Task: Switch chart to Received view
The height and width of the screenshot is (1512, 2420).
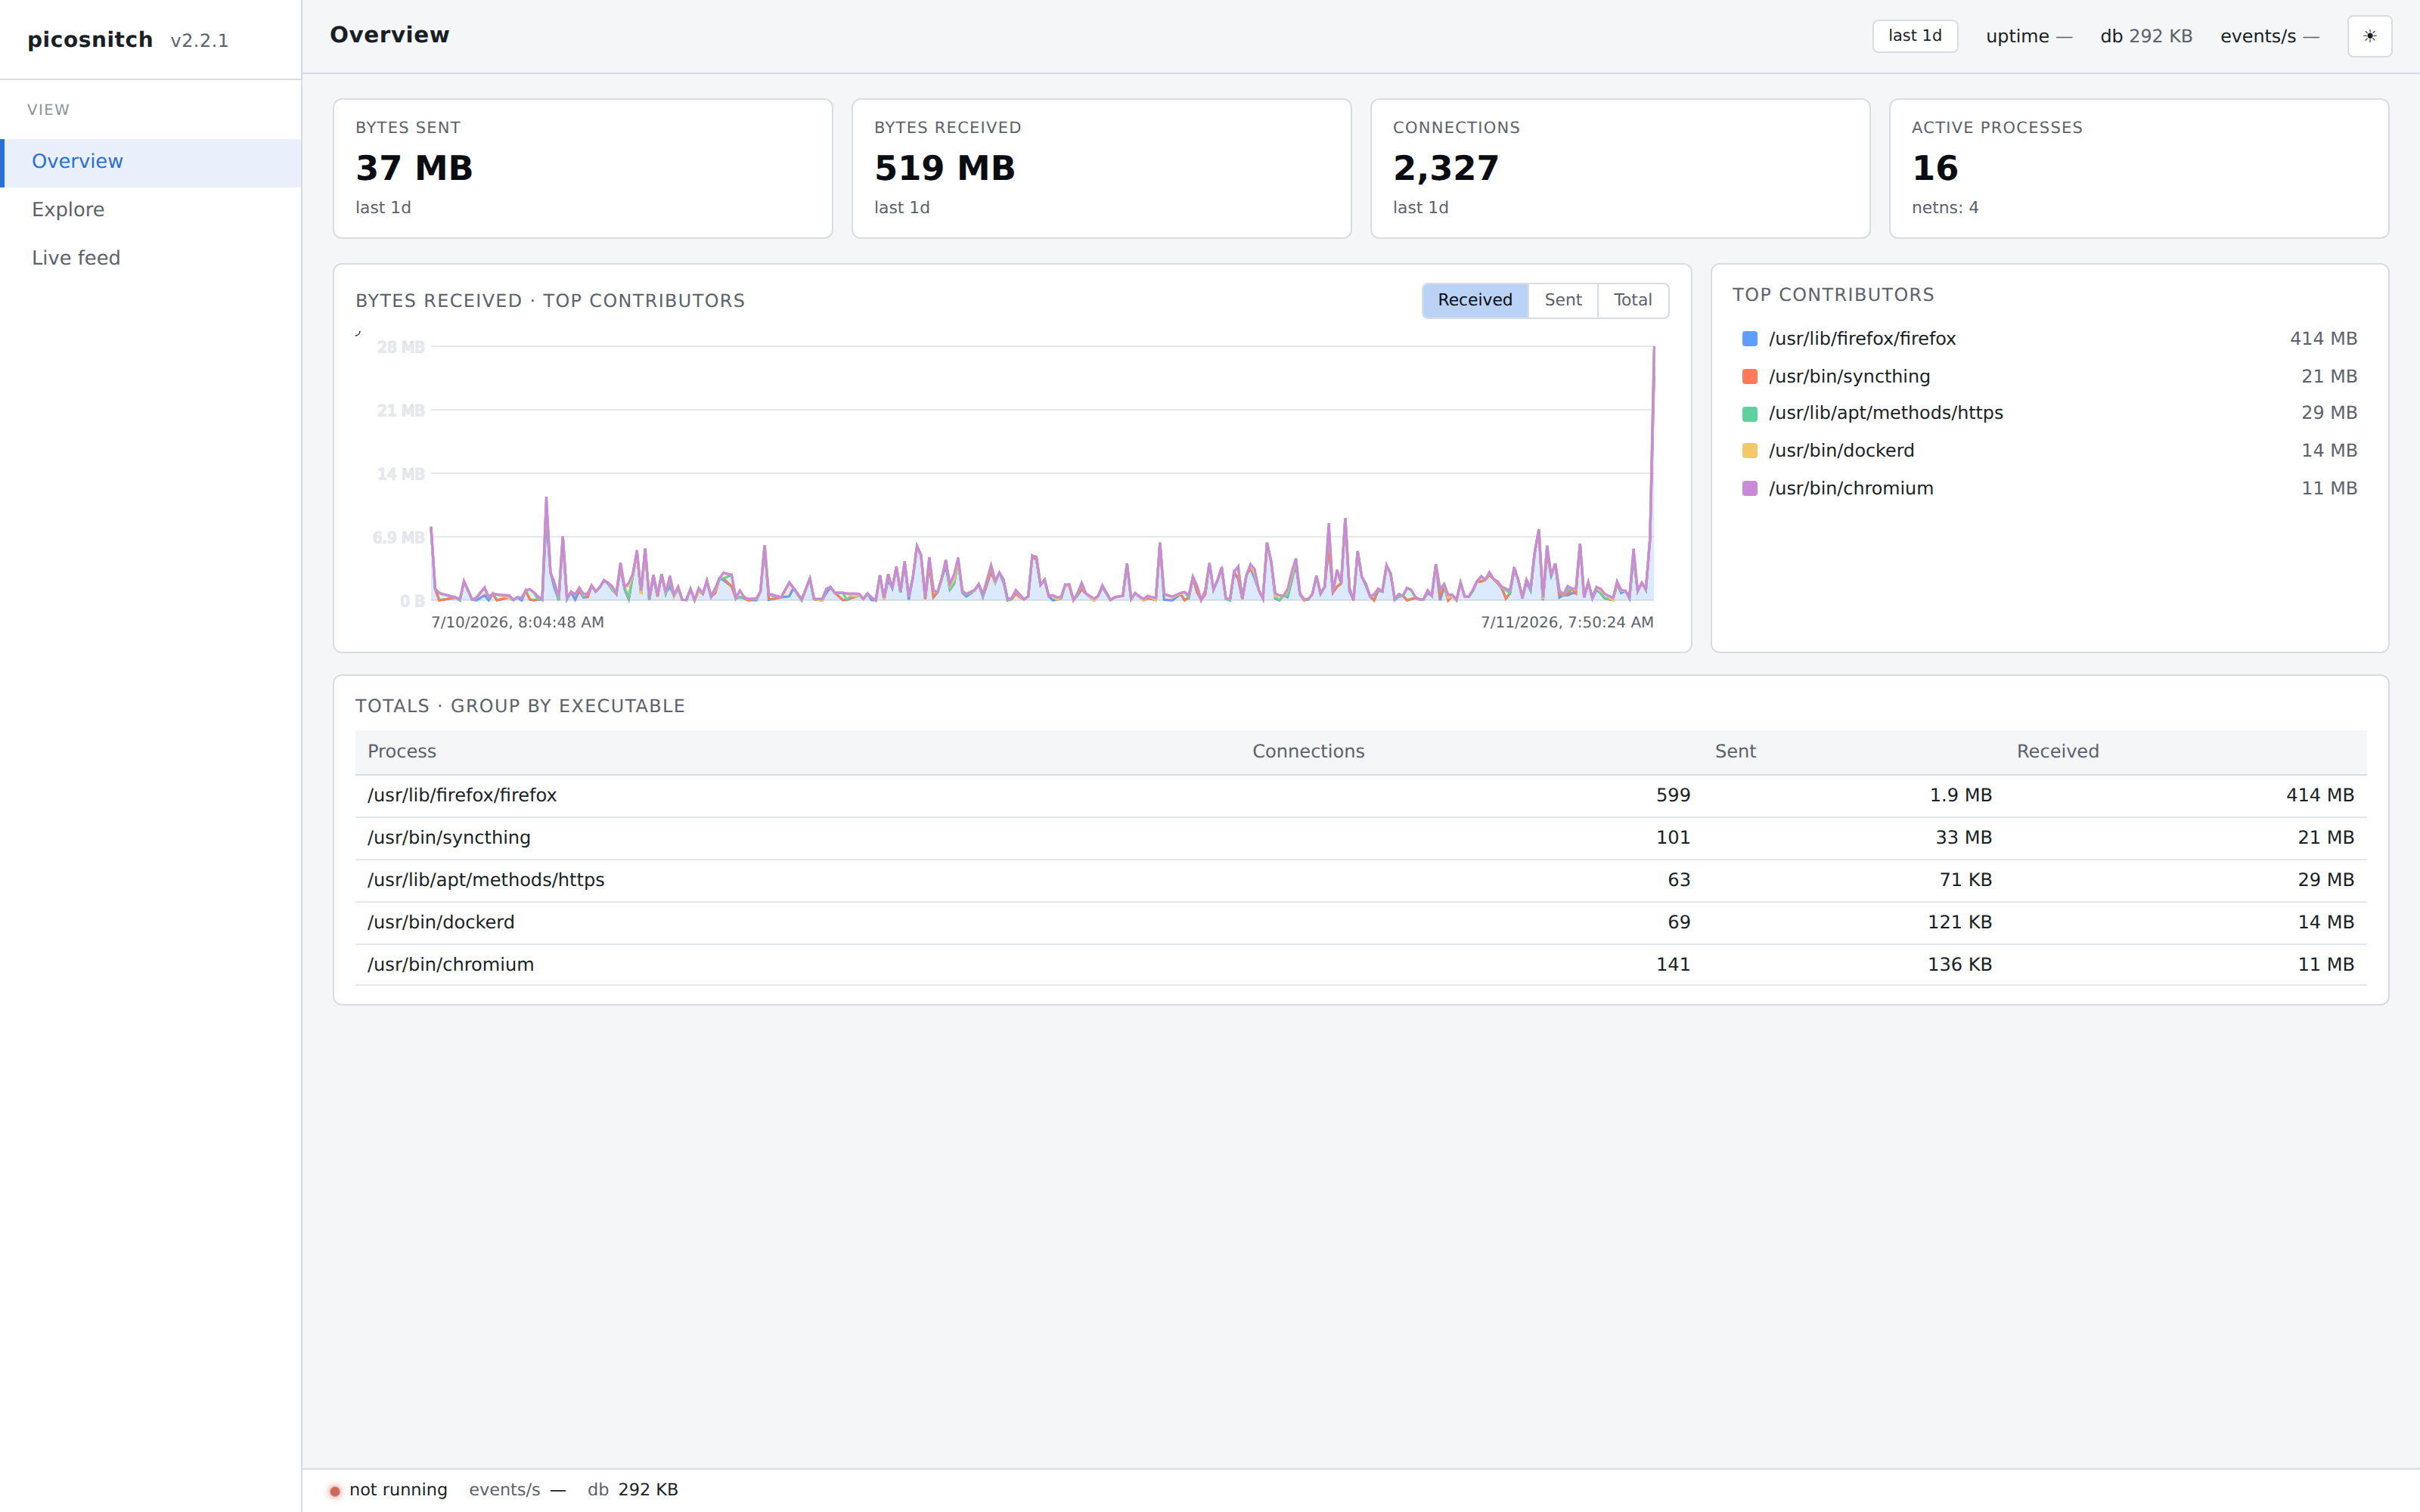Action: click(x=1474, y=300)
